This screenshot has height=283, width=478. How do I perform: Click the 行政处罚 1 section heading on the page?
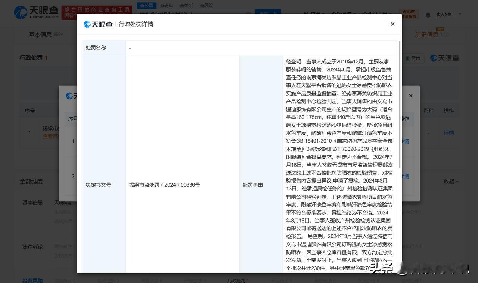click(34, 58)
